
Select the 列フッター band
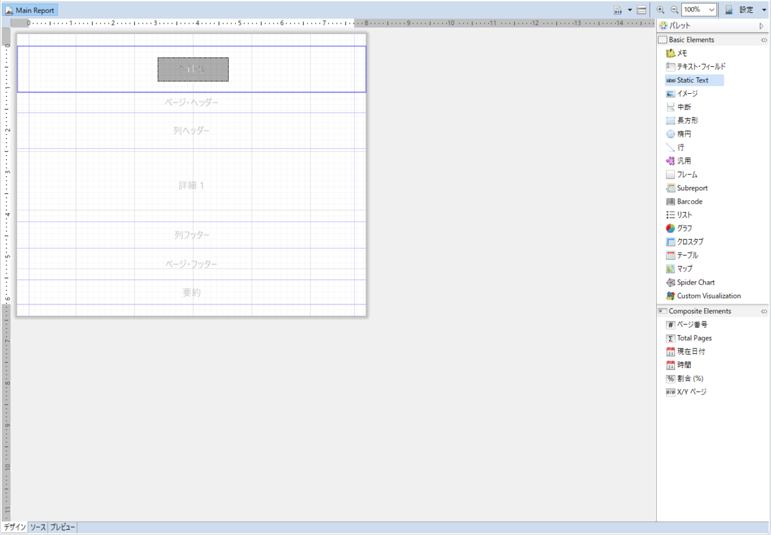pyautogui.click(x=191, y=235)
